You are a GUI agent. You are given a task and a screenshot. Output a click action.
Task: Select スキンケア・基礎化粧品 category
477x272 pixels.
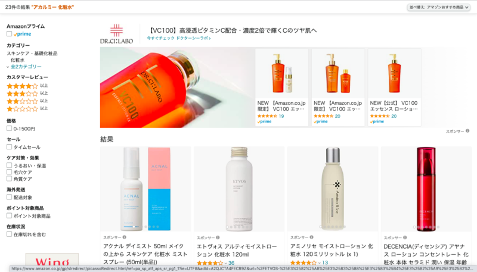click(32, 54)
